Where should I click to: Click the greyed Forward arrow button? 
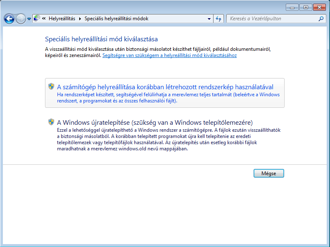[21, 19]
